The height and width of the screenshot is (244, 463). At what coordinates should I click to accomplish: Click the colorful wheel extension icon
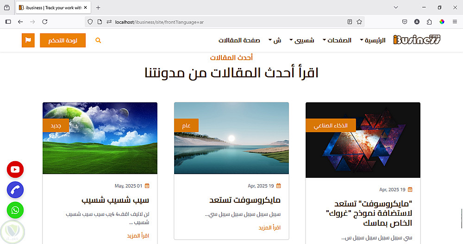coord(442,22)
